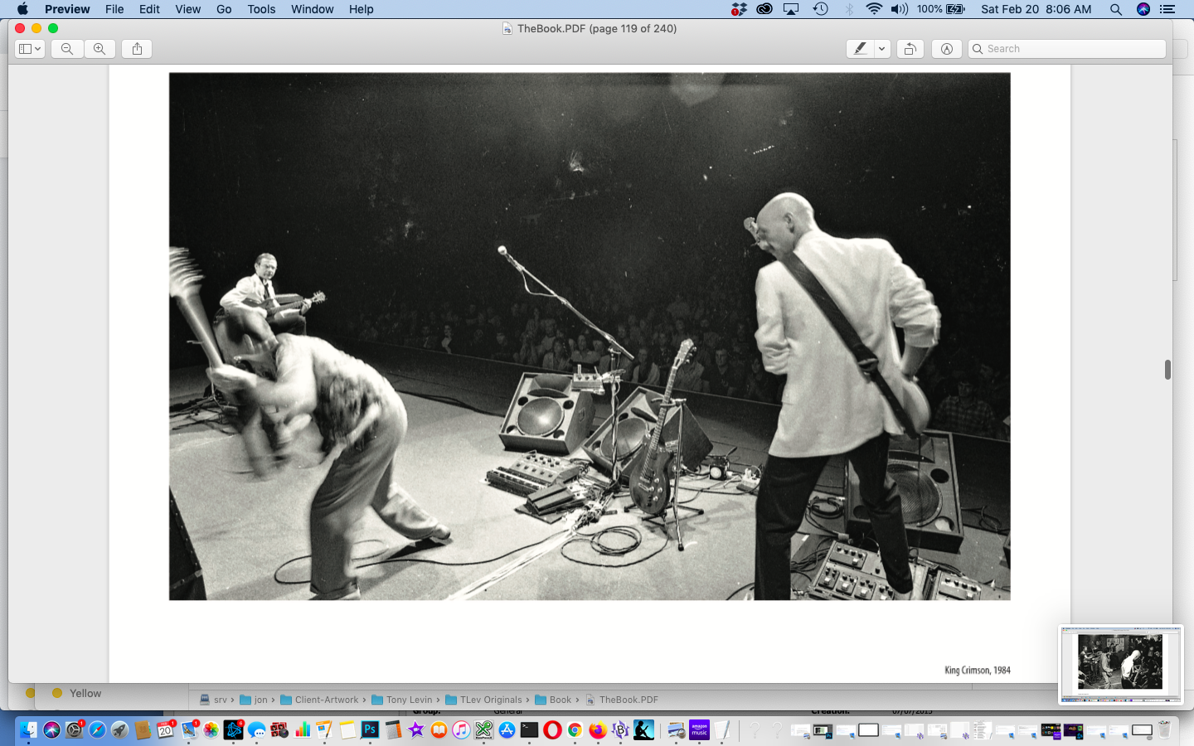Open the Wi-Fi status menu
Screen dimensions: 1194x746
pyautogui.click(x=874, y=9)
